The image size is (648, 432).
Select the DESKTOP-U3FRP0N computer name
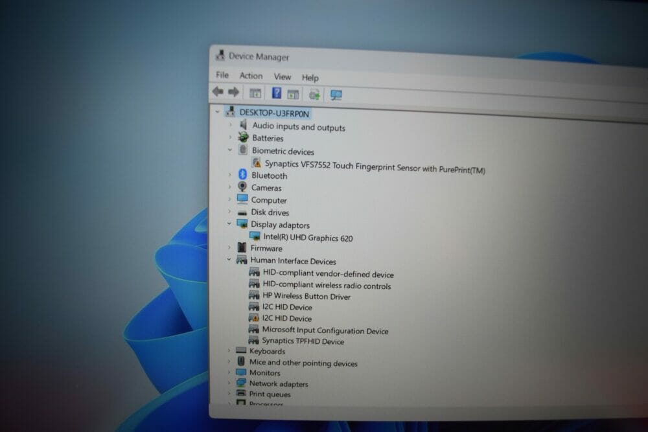[274, 113]
